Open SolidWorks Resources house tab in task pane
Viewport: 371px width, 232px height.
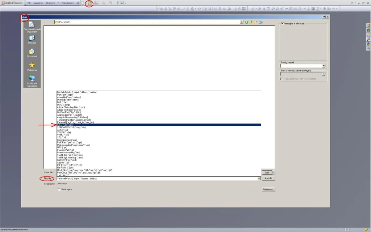click(x=368, y=25)
